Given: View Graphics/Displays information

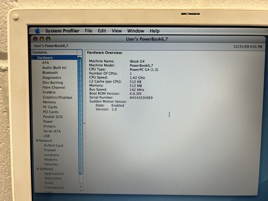Looking at the screenshot, I should 58,97.
